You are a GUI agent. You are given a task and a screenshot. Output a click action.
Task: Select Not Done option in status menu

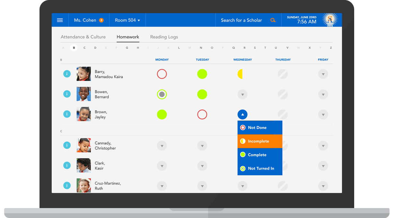coord(260,128)
